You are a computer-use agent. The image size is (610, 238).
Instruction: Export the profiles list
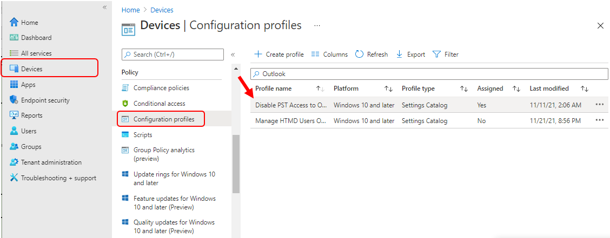tap(410, 55)
